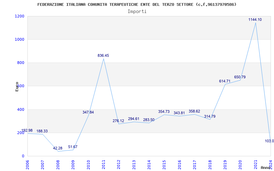Click the 2006 x-axis tick label
The image size is (274, 171).
coord(27,165)
